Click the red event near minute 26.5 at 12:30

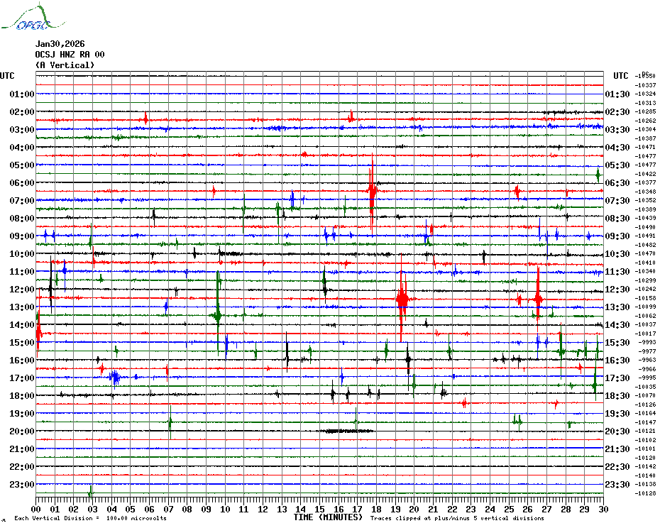pyautogui.click(x=538, y=298)
